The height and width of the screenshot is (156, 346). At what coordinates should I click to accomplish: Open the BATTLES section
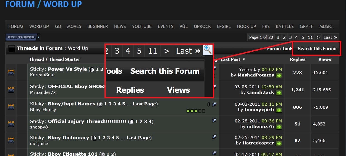coord(285,26)
